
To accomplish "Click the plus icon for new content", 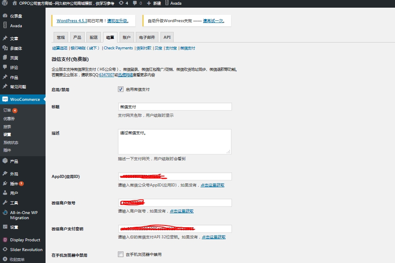I will coord(149,3).
